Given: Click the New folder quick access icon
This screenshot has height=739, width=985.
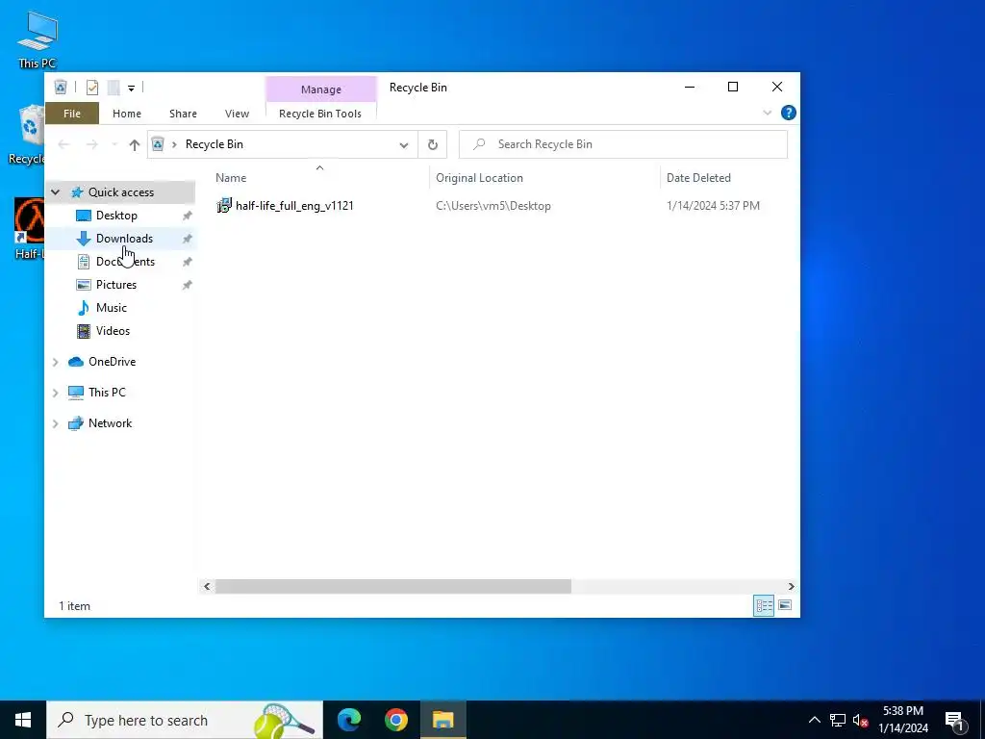Looking at the screenshot, I should click(114, 88).
